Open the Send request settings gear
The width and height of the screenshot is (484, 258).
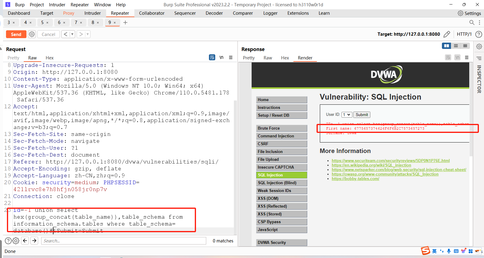point(32,34)
